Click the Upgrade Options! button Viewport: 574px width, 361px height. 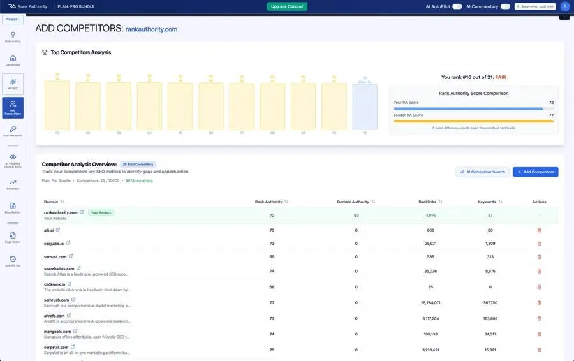coord(287,6)
